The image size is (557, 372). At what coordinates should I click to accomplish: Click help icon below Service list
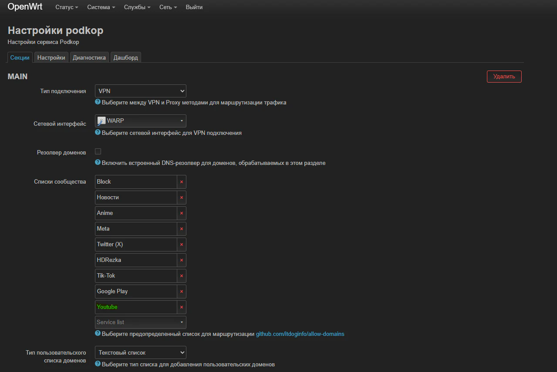(98, 333)
